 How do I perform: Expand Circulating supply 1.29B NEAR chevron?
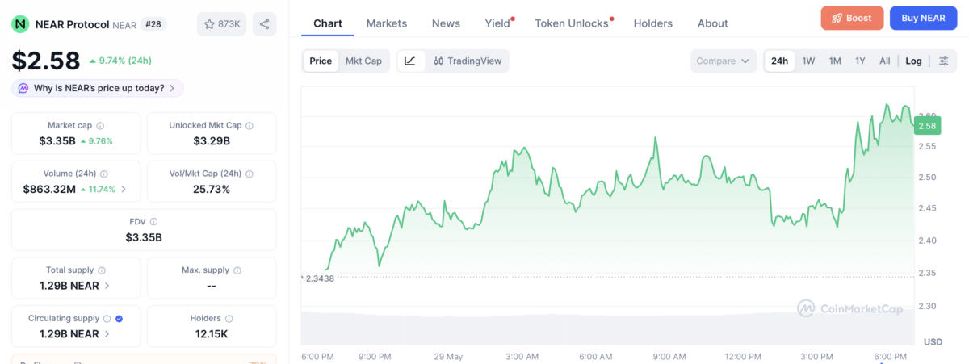[107, 334]
